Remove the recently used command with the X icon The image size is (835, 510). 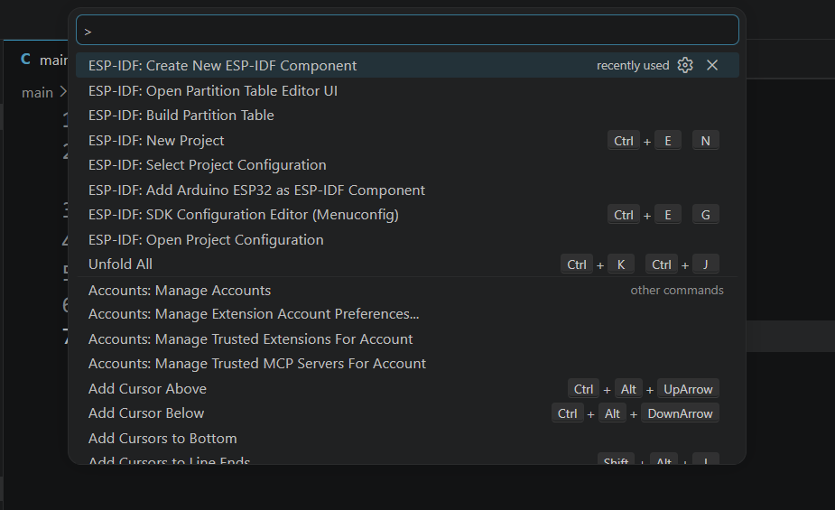[x=712, y=65]
